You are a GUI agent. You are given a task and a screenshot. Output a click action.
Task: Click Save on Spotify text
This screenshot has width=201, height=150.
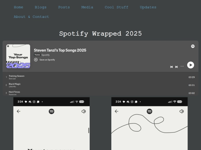pyautogui.click(x=47, y=60)
